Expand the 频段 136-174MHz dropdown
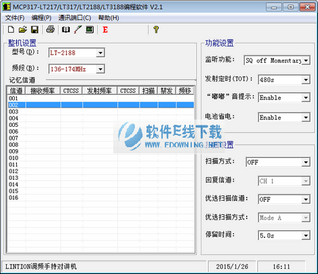Image resolution: width=318 pixels, height=274 pixels. tap(100, 69)
